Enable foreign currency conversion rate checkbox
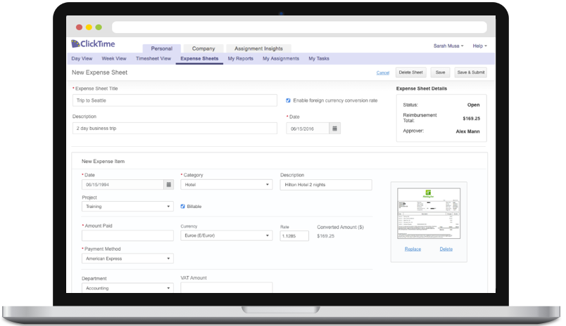 [x=289, y=100]
